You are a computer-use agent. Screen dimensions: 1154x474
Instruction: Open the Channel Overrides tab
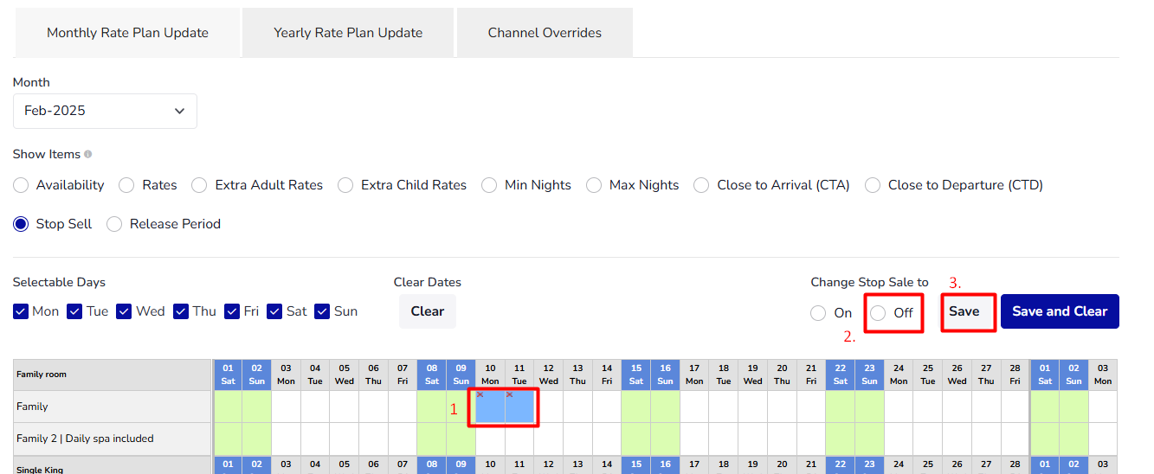point(545,33)
